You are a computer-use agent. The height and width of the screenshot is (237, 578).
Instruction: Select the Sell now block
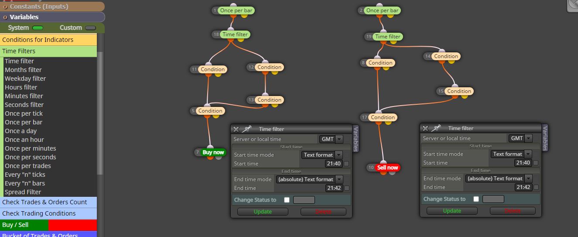tap(387, 167)
